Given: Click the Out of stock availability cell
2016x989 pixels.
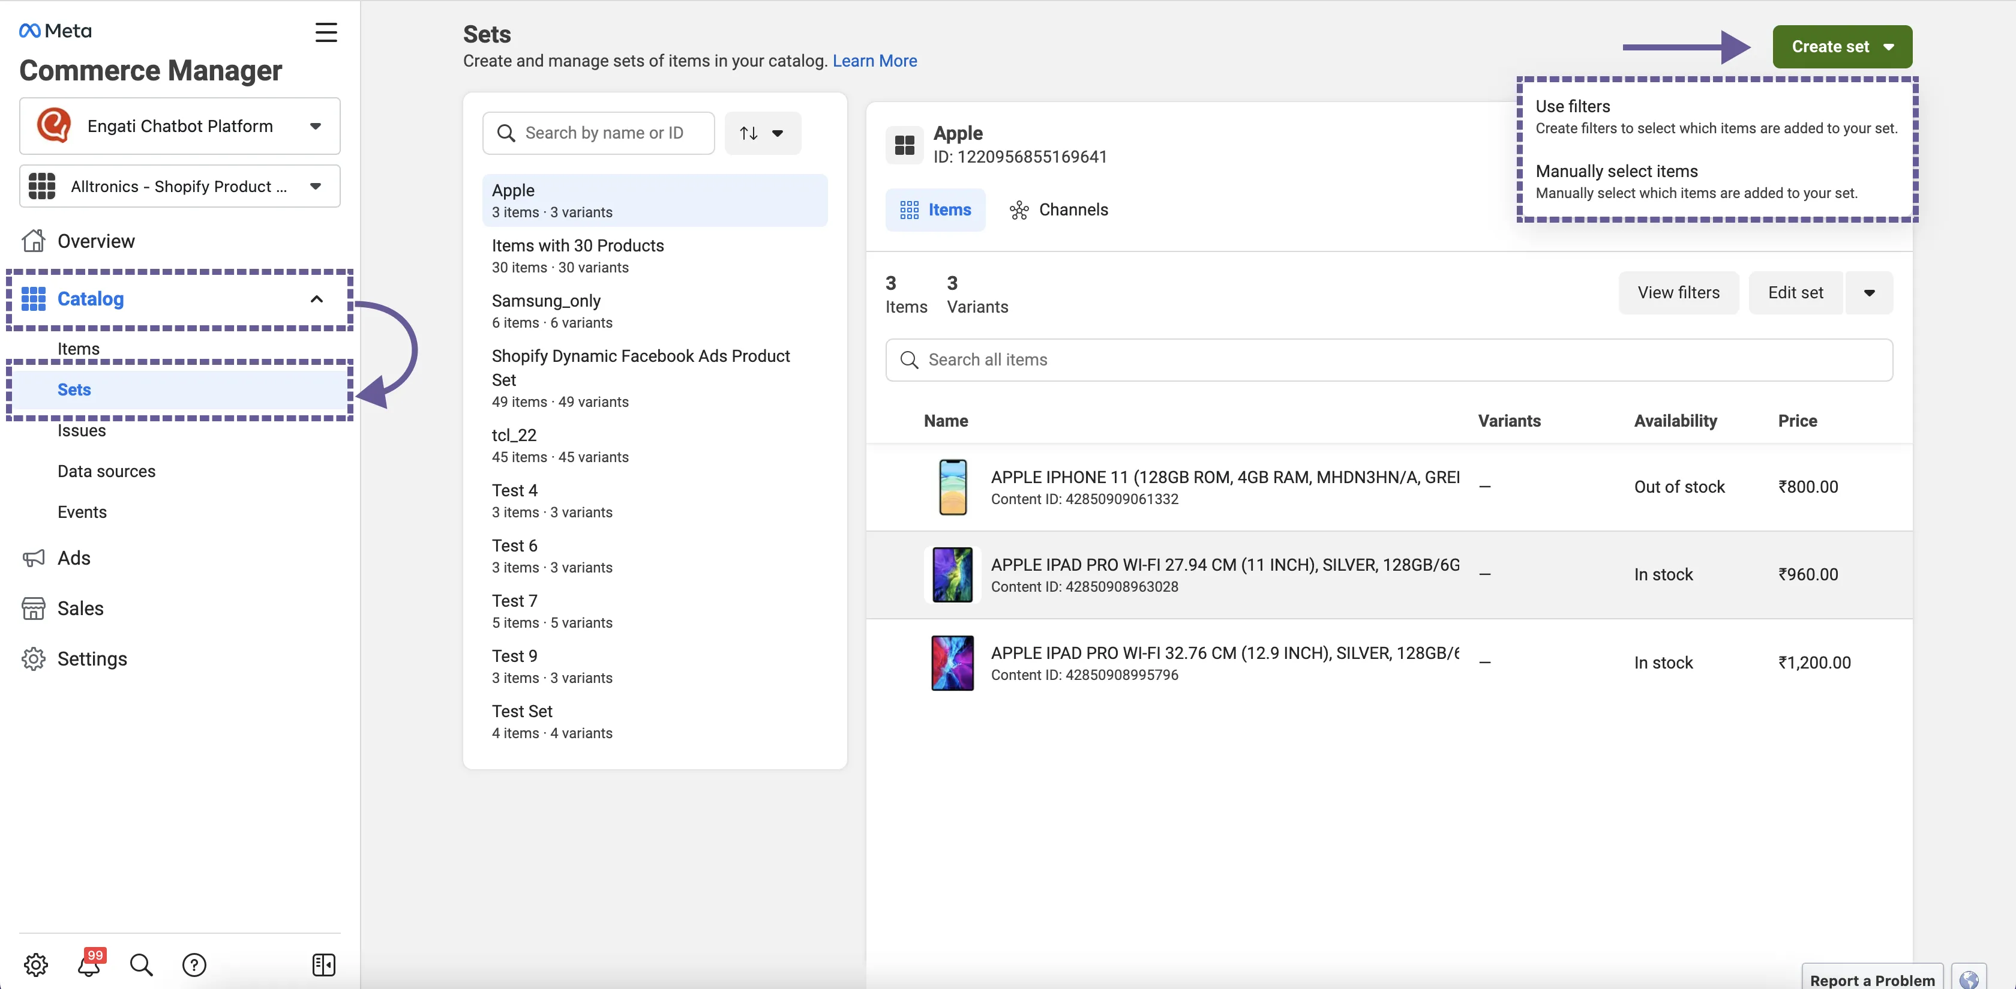Looking at the screenshot, I should [1679, 486].
